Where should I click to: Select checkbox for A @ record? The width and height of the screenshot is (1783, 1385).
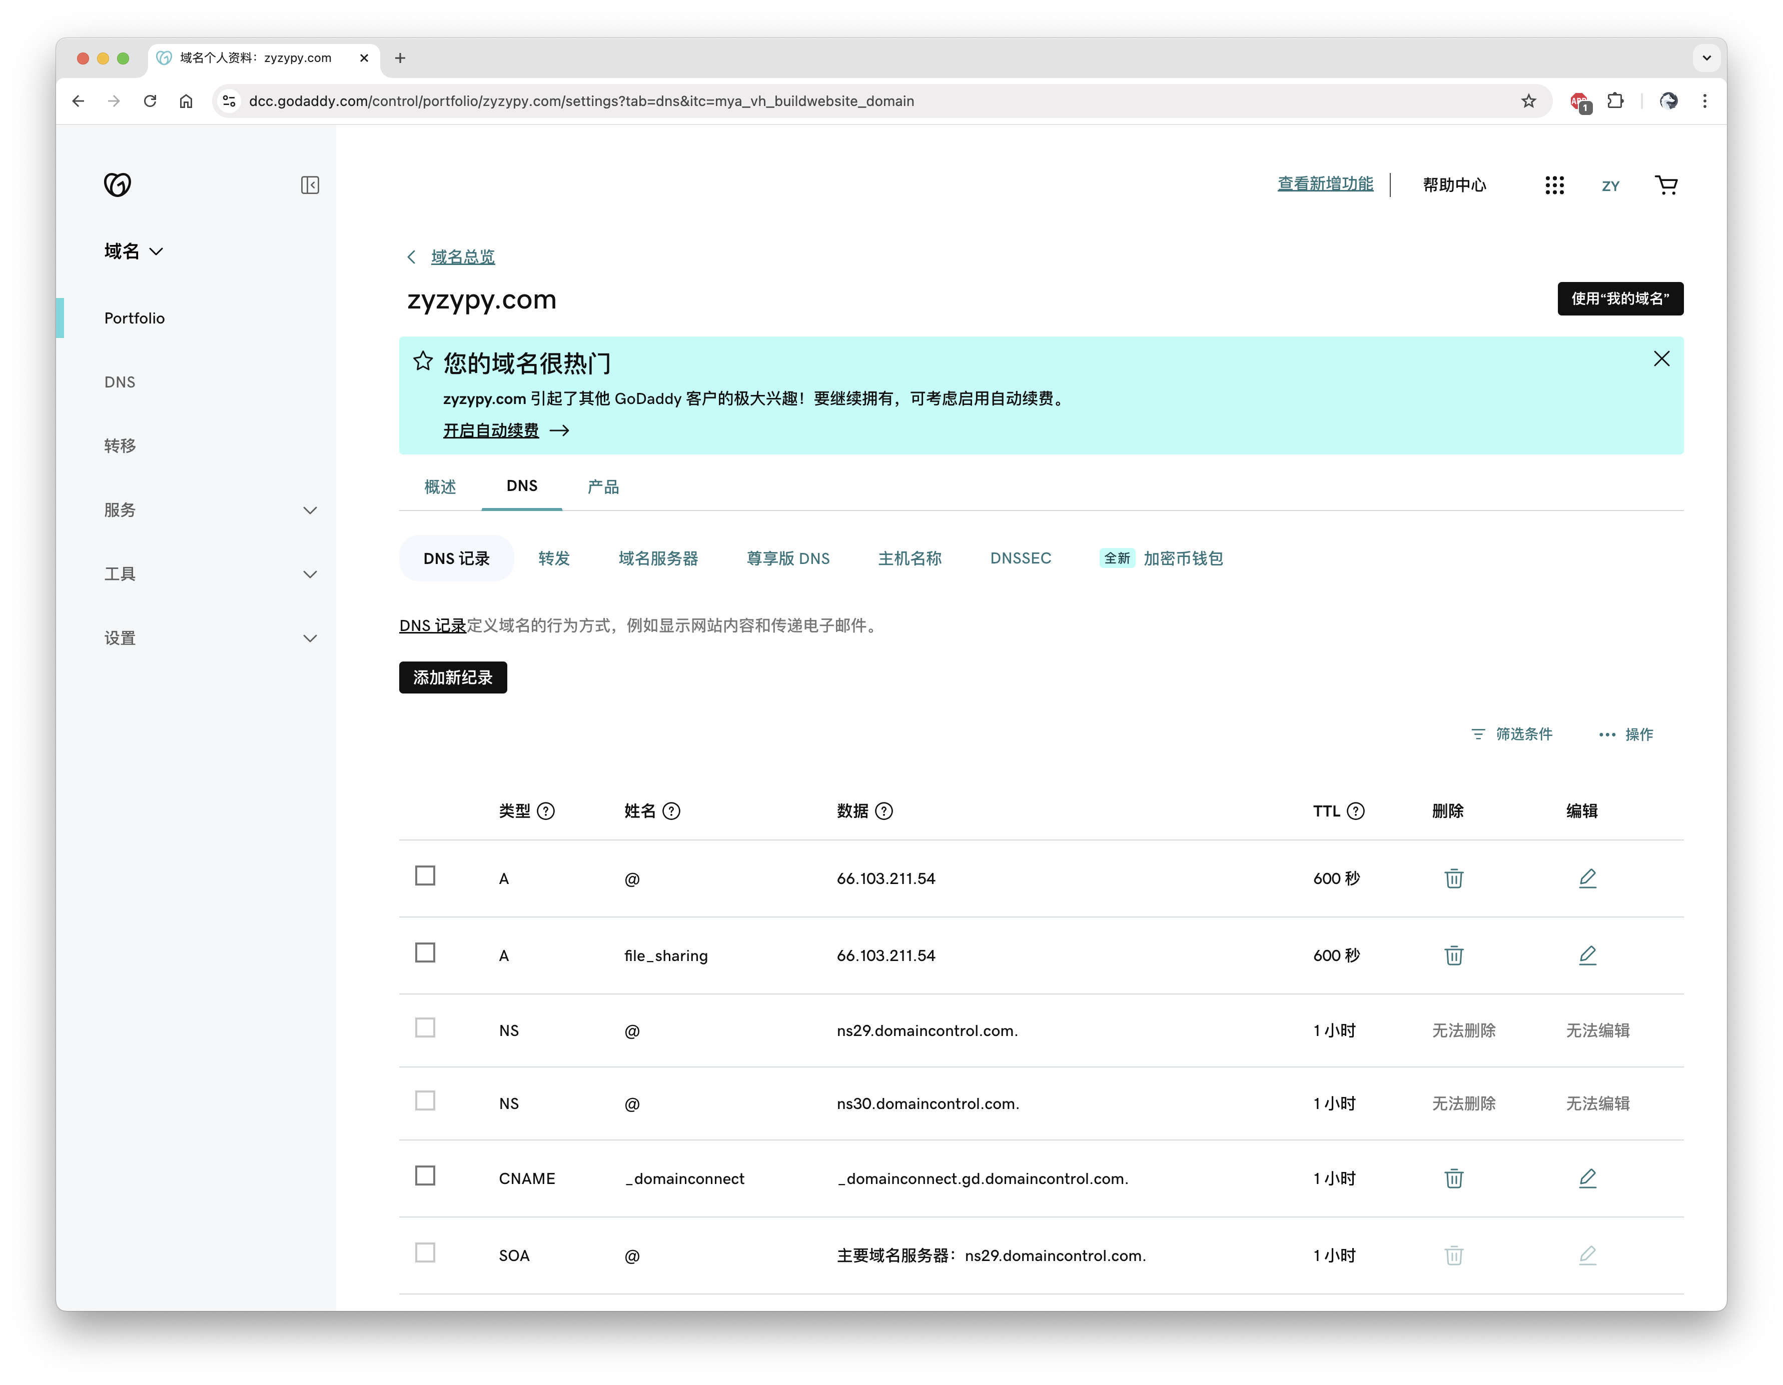click(x=425, y=875)
